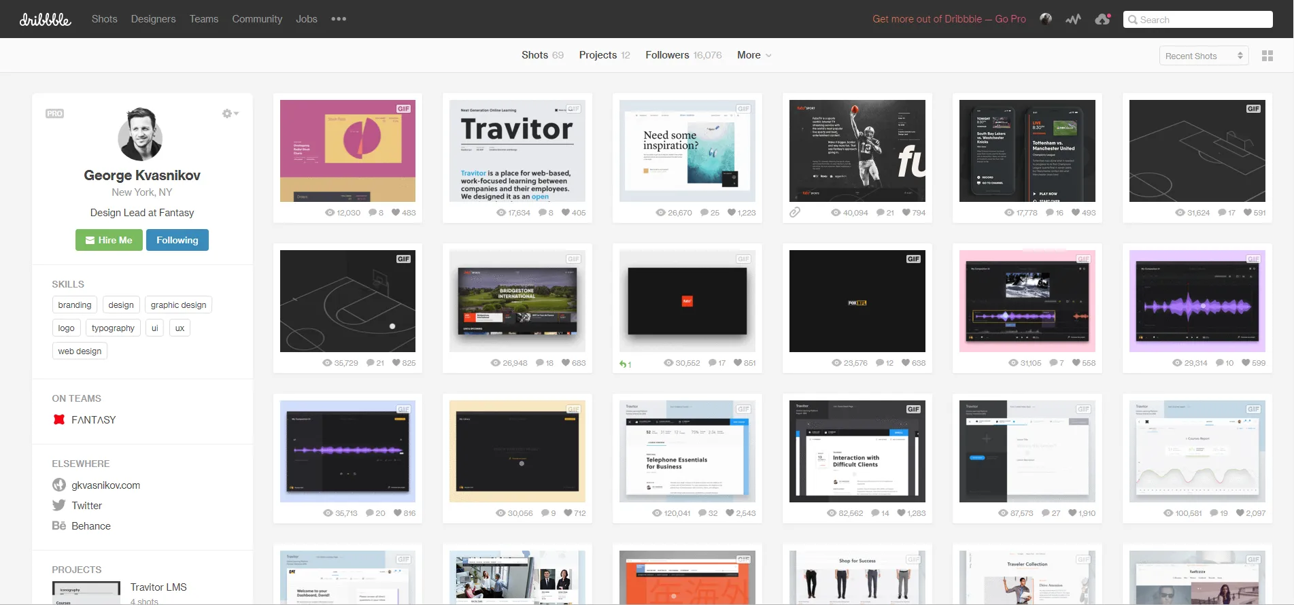Click the upload cloud icon

point(1102,19)
